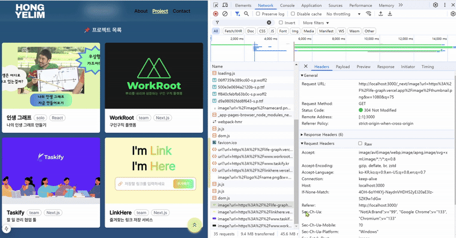Export HAR file download icon

(390, 14)
